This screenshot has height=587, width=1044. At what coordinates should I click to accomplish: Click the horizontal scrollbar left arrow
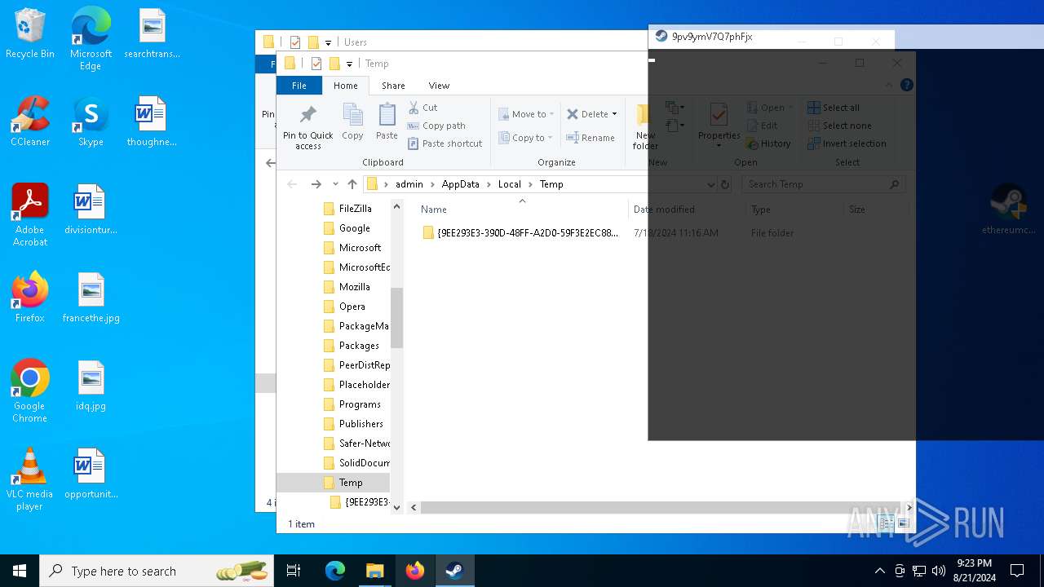414,507
